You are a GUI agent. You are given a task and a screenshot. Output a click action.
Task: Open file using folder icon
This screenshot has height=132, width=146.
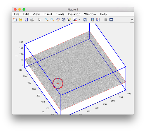point(20,20)
